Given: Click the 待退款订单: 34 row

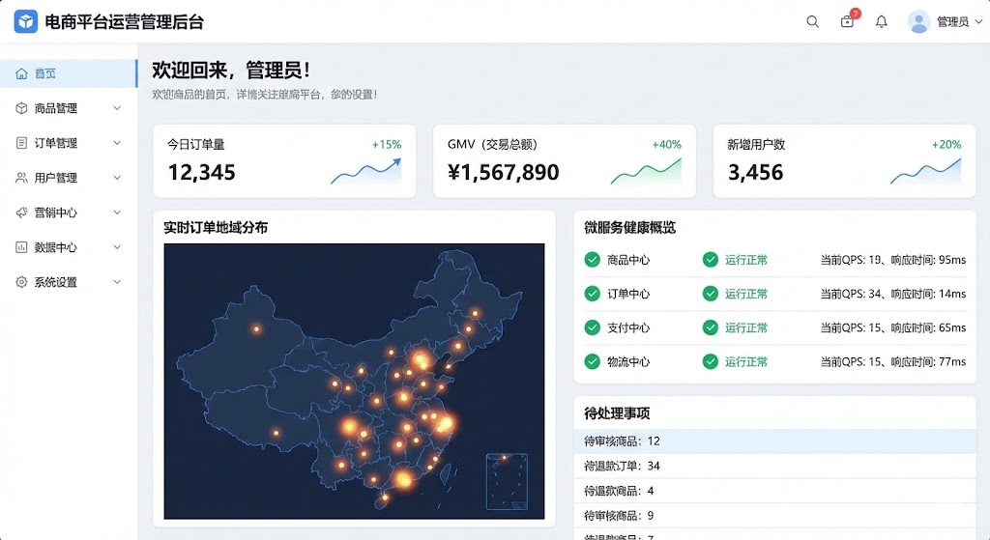Looking at the screenshot, I should pyautogui.click(x=774, y=466).
